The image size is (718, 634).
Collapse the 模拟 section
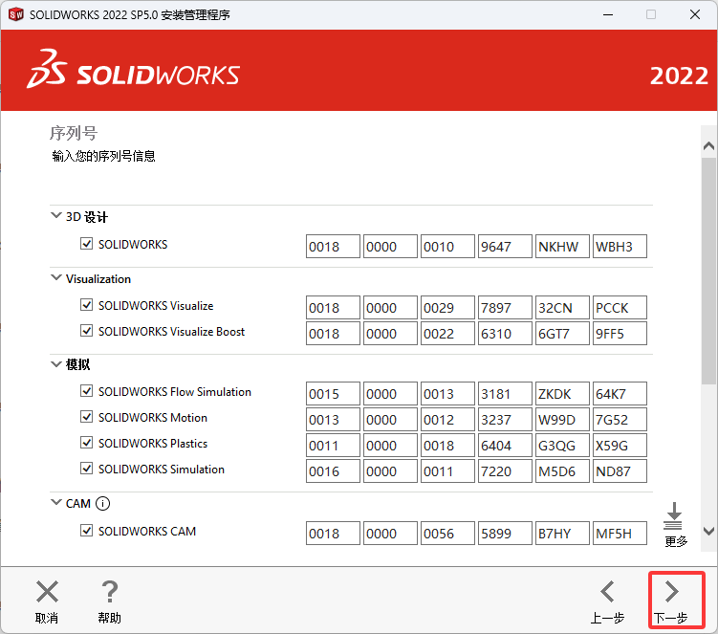(55, 364)
